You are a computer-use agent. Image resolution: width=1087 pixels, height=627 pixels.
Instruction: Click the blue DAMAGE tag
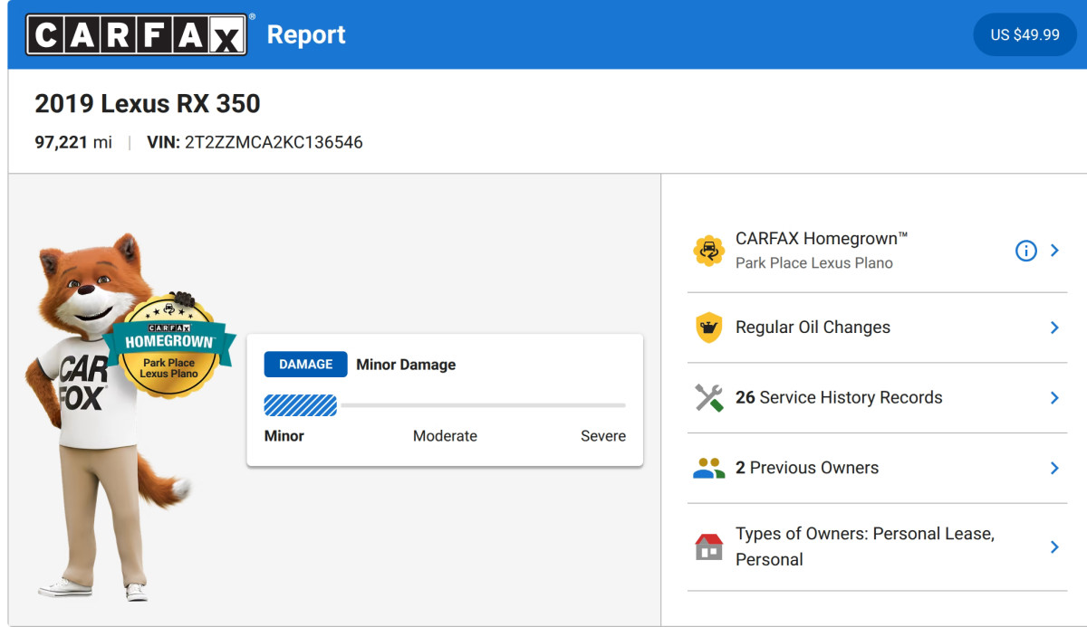(305, 365)
